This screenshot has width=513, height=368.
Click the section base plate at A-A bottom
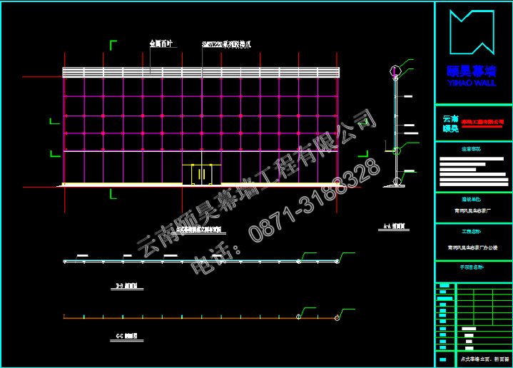tap(395, 187)
